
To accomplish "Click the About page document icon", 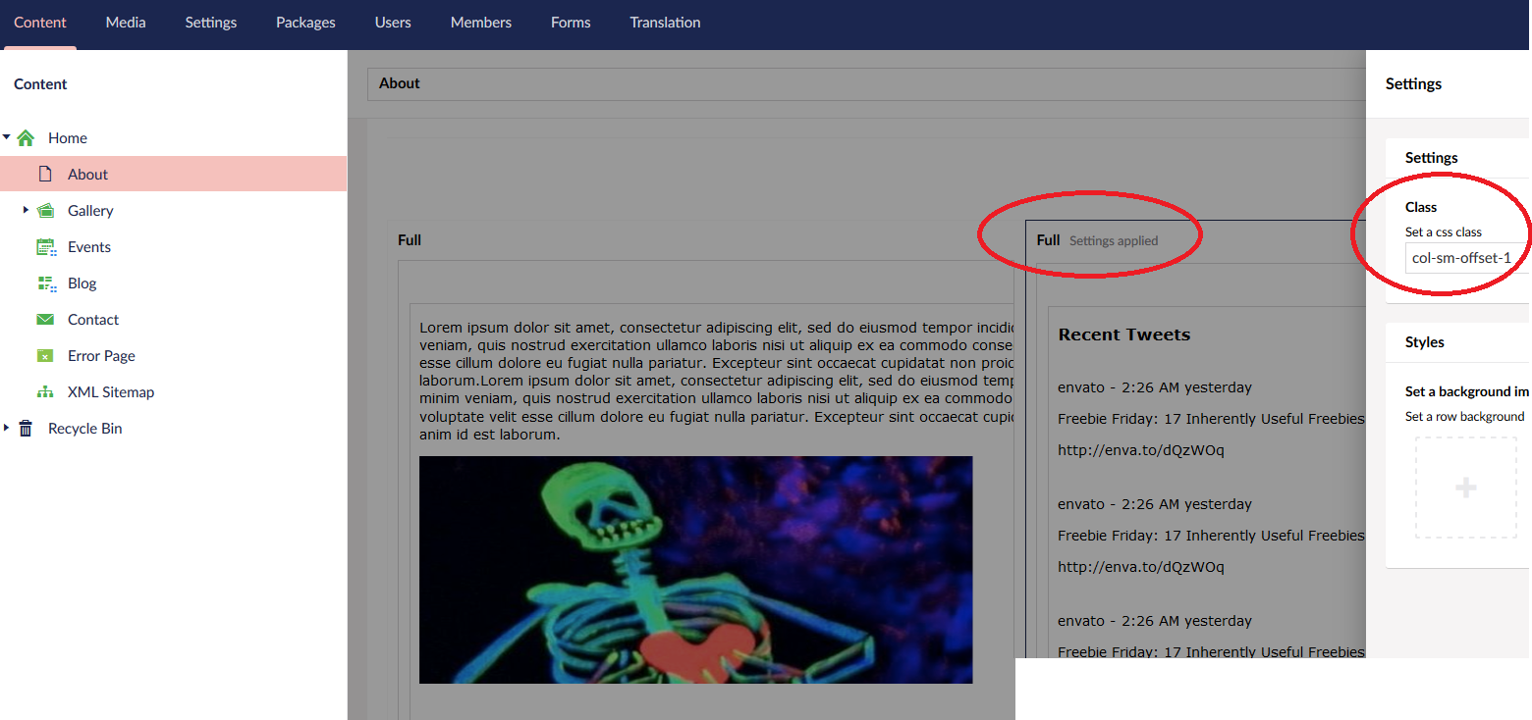I will [x=45, y=175].
